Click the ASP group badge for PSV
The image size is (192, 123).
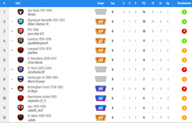coord(100,31)
